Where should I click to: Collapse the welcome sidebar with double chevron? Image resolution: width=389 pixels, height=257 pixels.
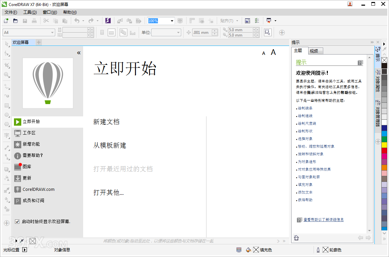79,53
